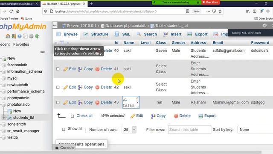Open the Browse tab

[x=67, y=34]
